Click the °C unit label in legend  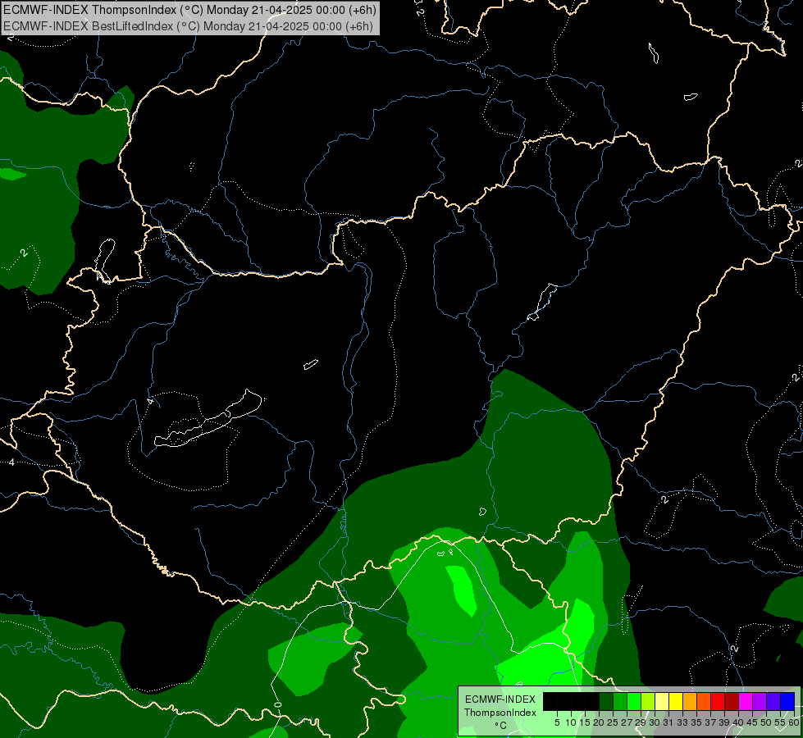tap(500, 726)
